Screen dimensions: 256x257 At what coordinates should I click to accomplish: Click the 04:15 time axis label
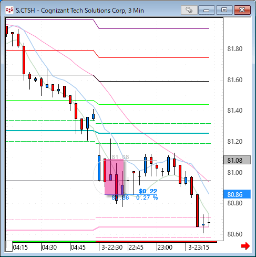click(x=21, y=248)
